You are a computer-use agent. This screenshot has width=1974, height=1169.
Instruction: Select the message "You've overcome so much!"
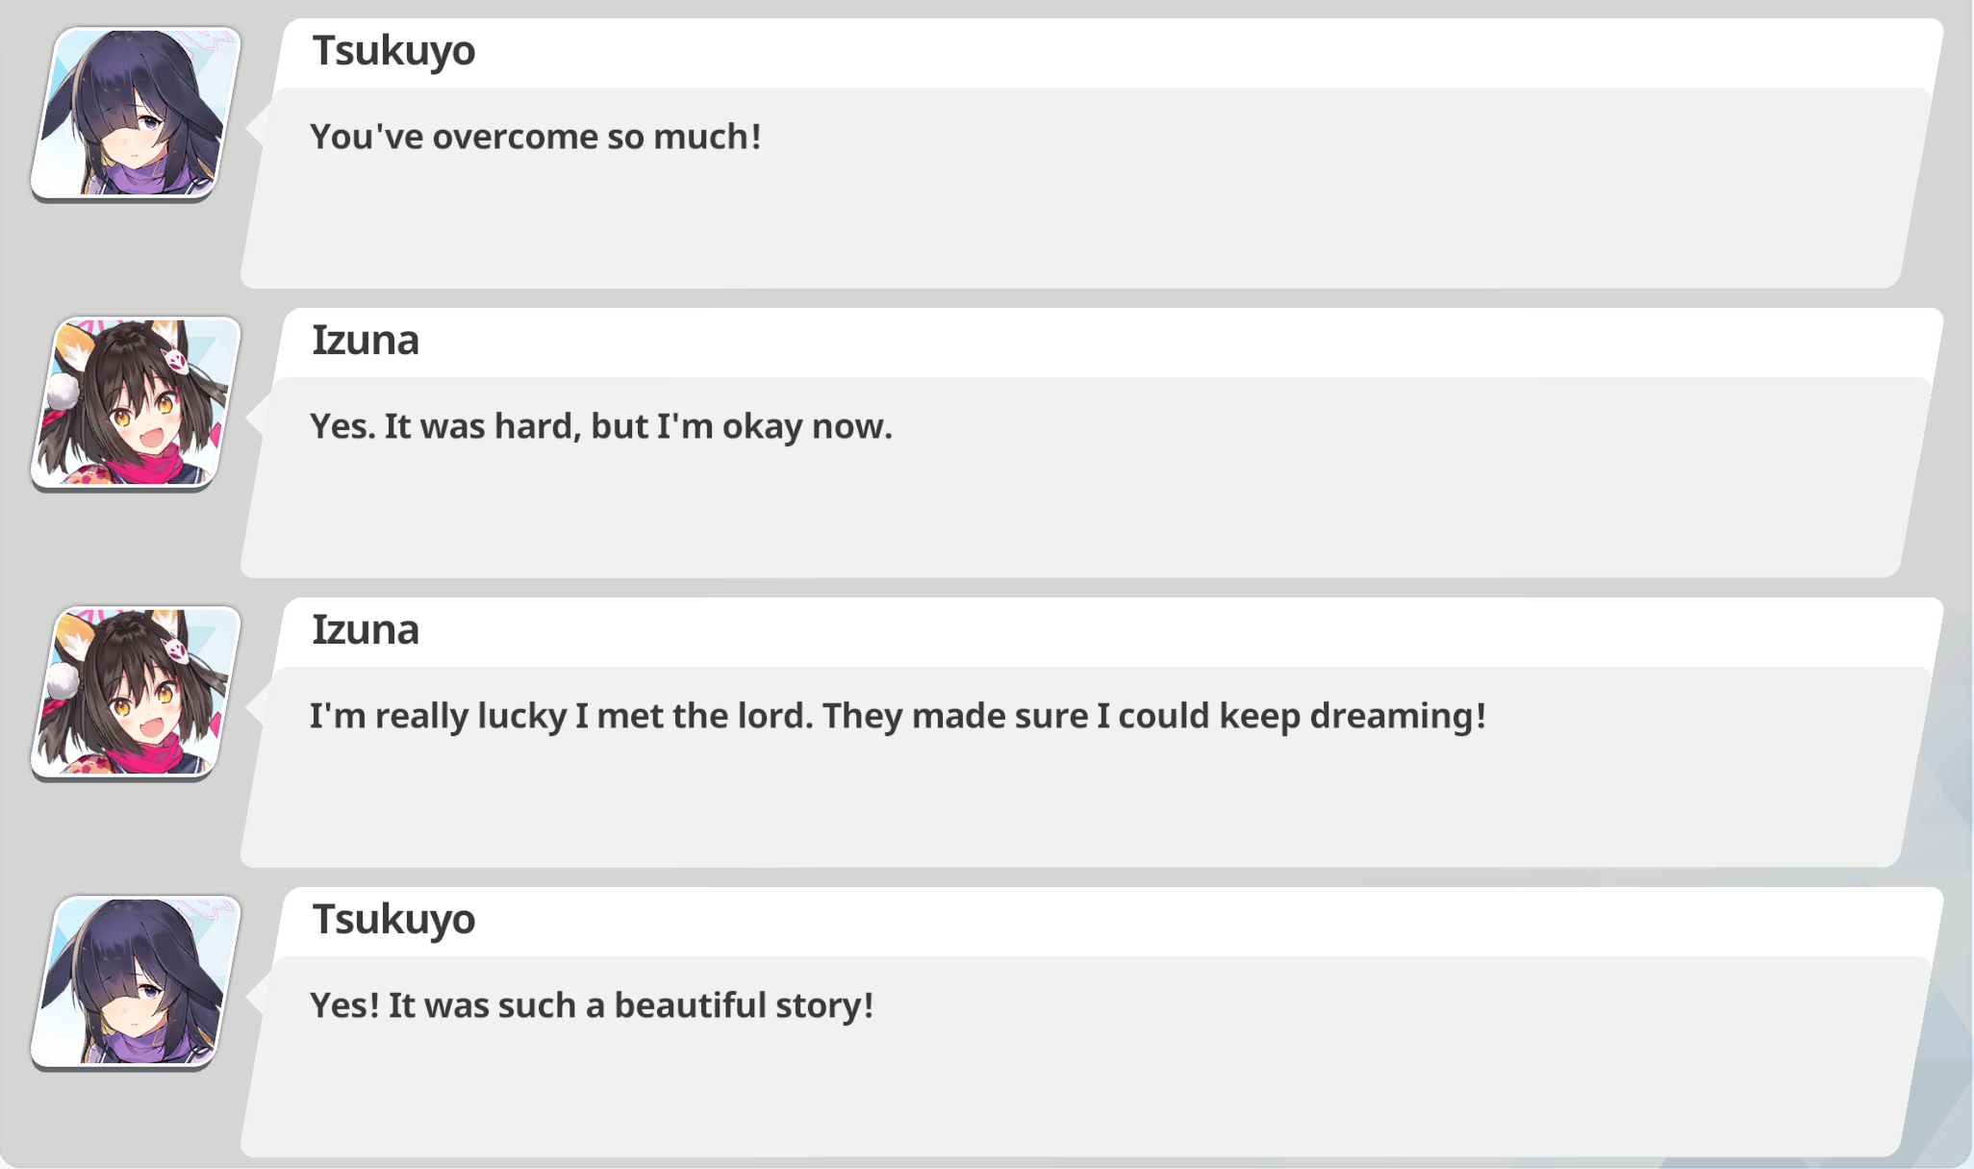[536, 137]
